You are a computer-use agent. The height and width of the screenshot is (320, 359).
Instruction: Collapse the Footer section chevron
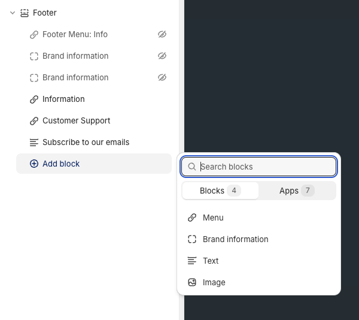13,13
